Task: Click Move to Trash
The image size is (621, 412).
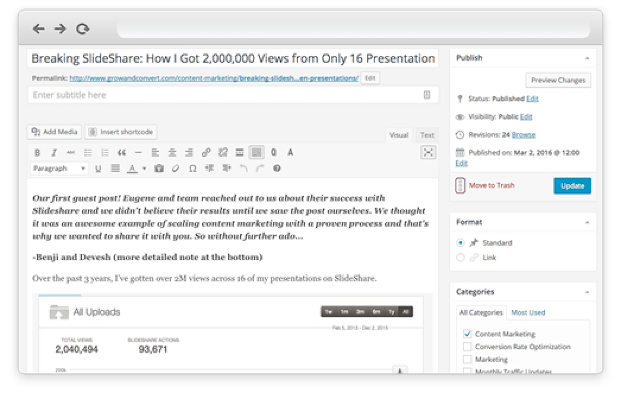Action: (x=492, y=185)
